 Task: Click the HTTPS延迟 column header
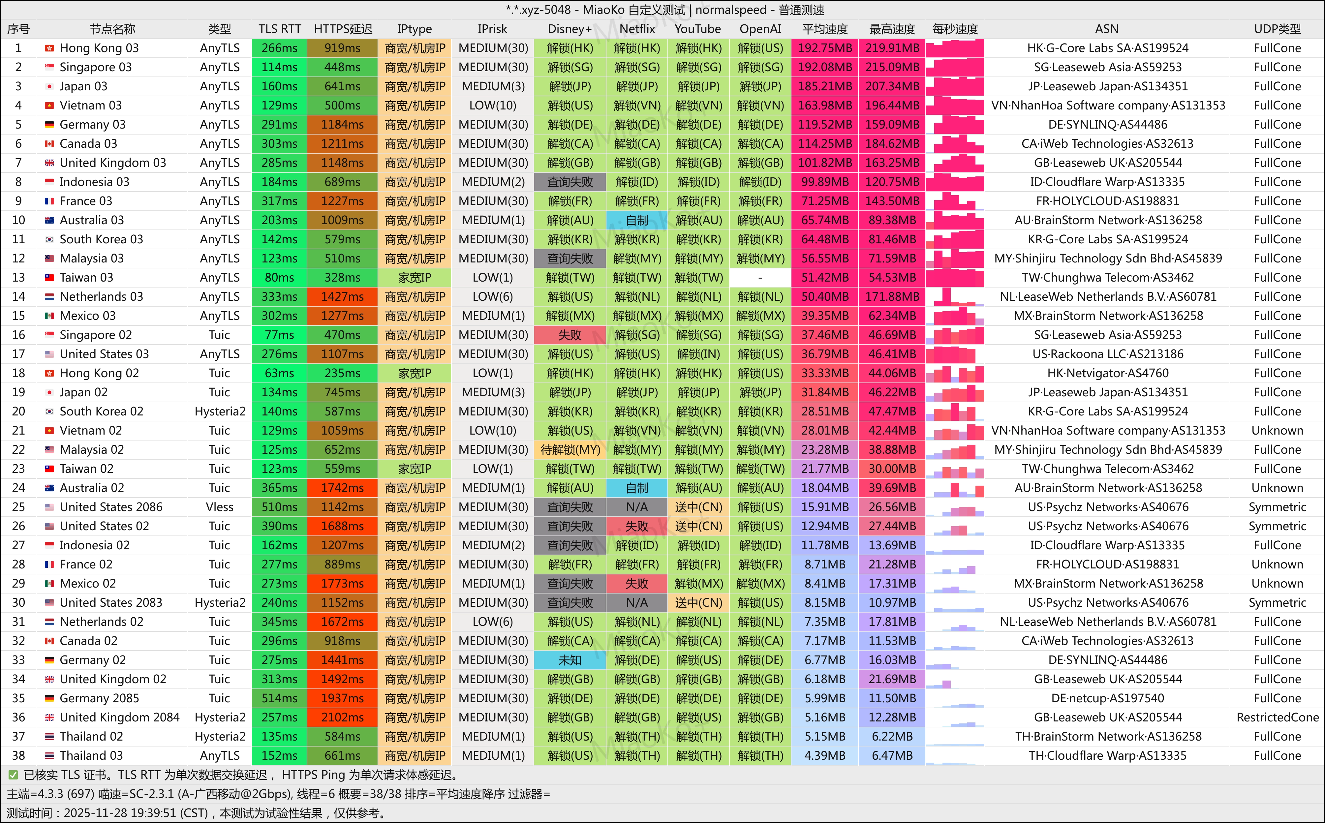(342, 29)
